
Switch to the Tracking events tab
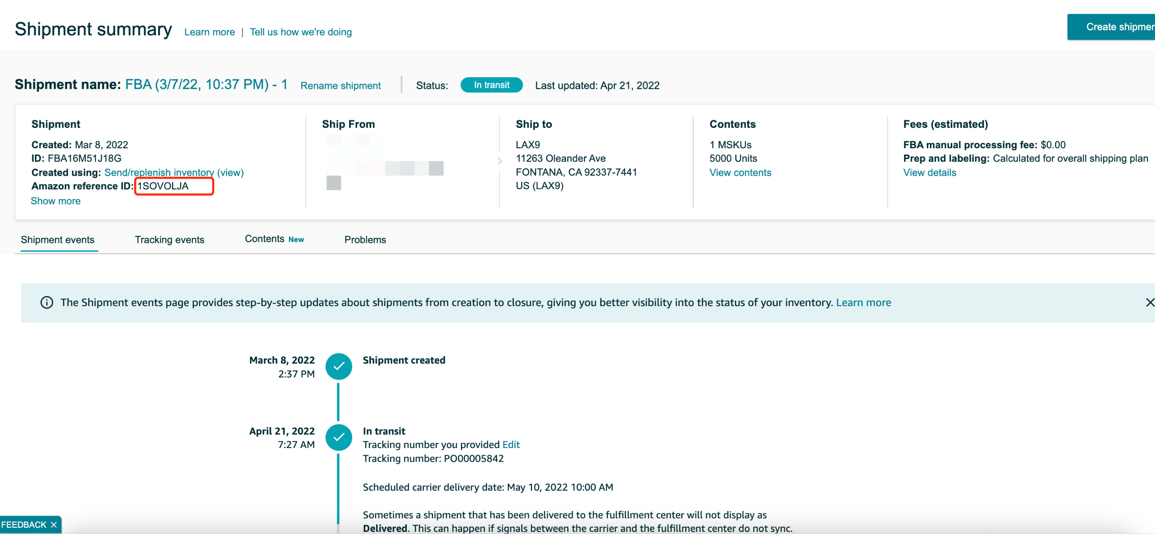[170, 240]
